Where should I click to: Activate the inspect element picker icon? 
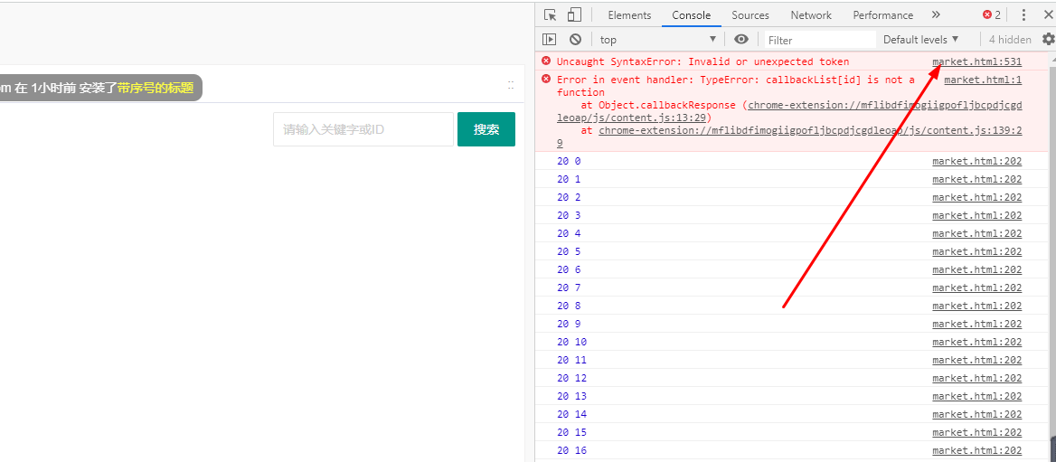[550, 15]
